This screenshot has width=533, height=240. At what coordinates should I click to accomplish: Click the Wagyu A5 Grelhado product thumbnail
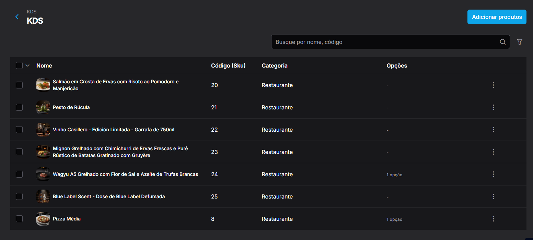coord(43,174)
